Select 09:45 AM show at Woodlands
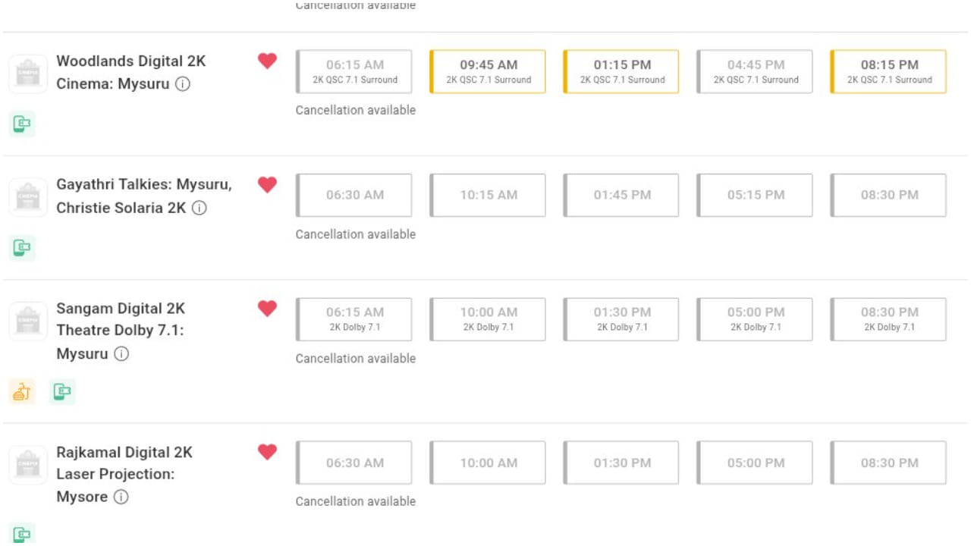Image resolution: width=971 pixels, height=546 pixels. tap(488, 71)
